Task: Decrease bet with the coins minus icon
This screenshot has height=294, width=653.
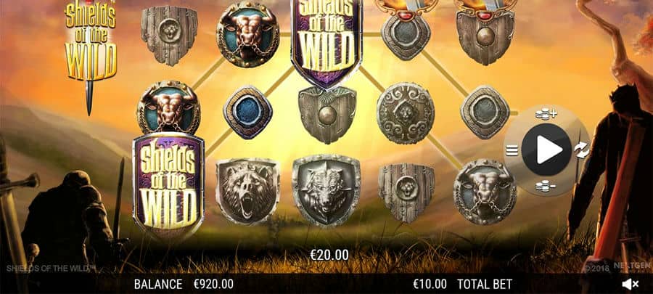Action: pyautogui.click(x=546, y=186)
